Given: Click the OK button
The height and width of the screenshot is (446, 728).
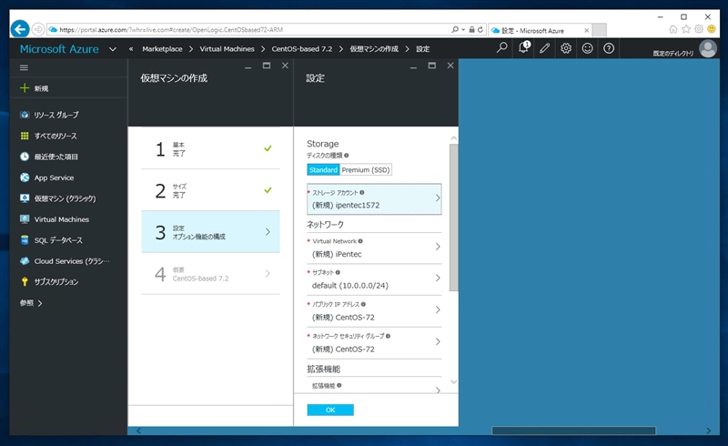Looking at the screenshot, I should click(x=330, y=410).
